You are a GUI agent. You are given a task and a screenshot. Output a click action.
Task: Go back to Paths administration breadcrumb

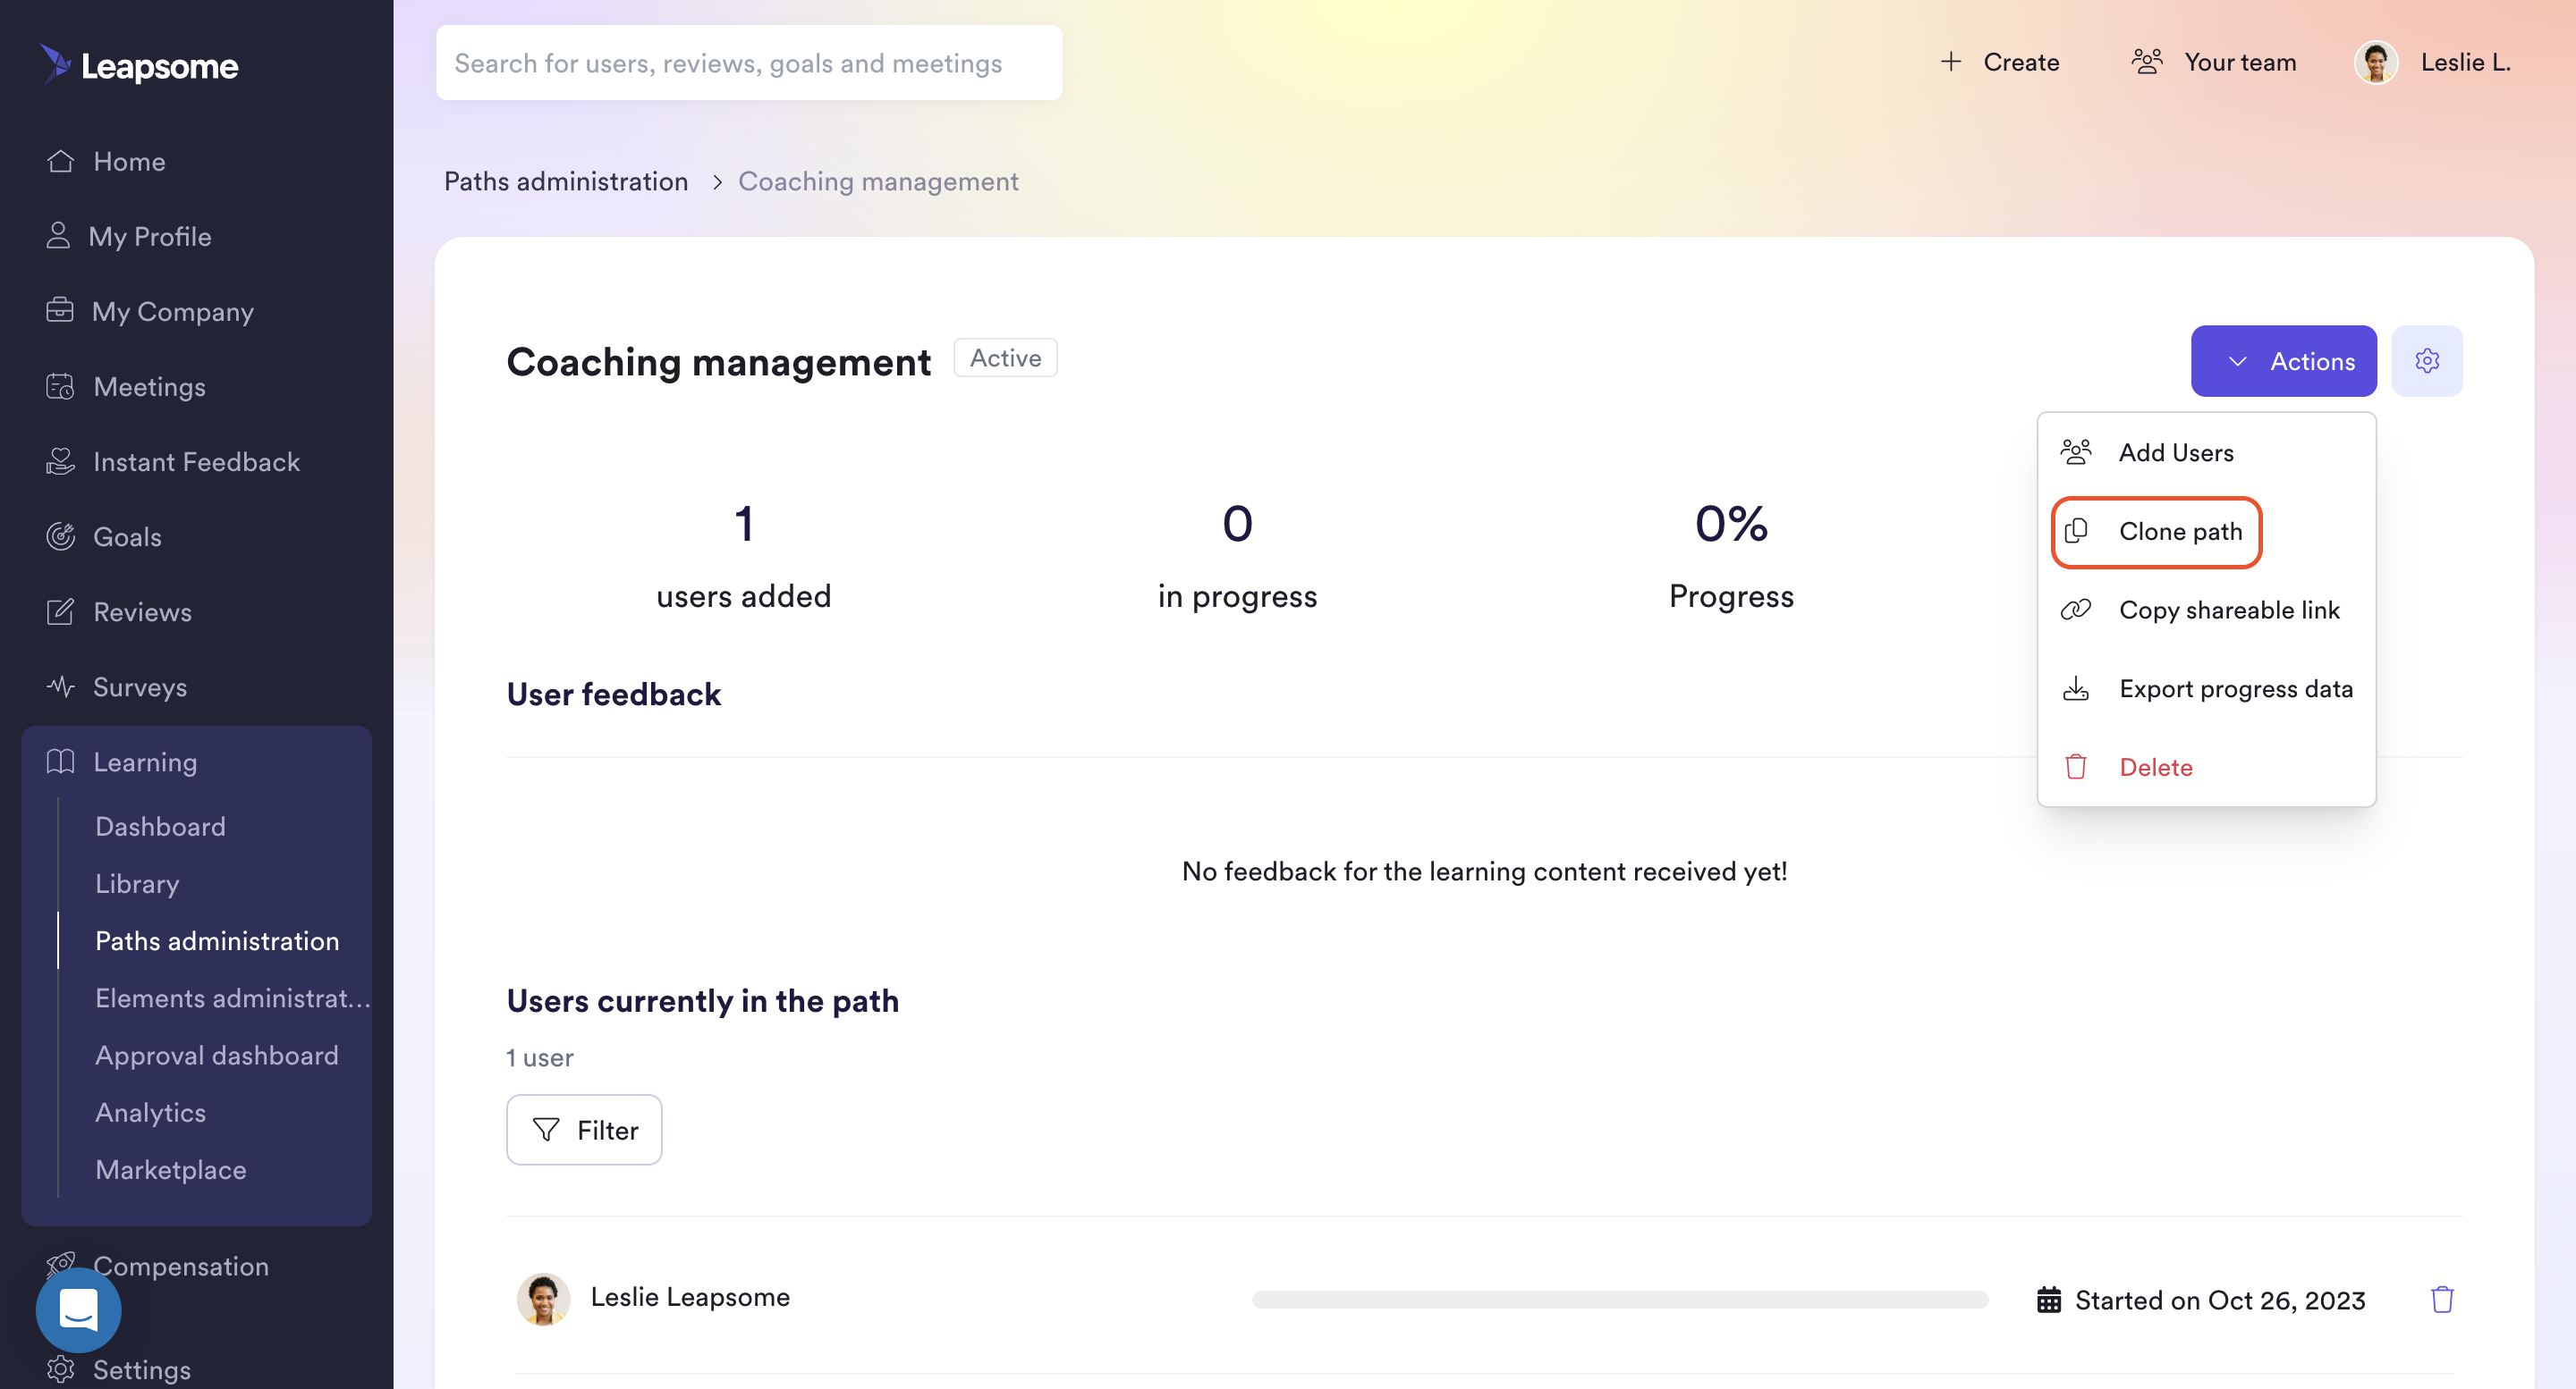coord(565,181)
